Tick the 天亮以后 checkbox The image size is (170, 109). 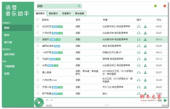[x=38, y=87]
